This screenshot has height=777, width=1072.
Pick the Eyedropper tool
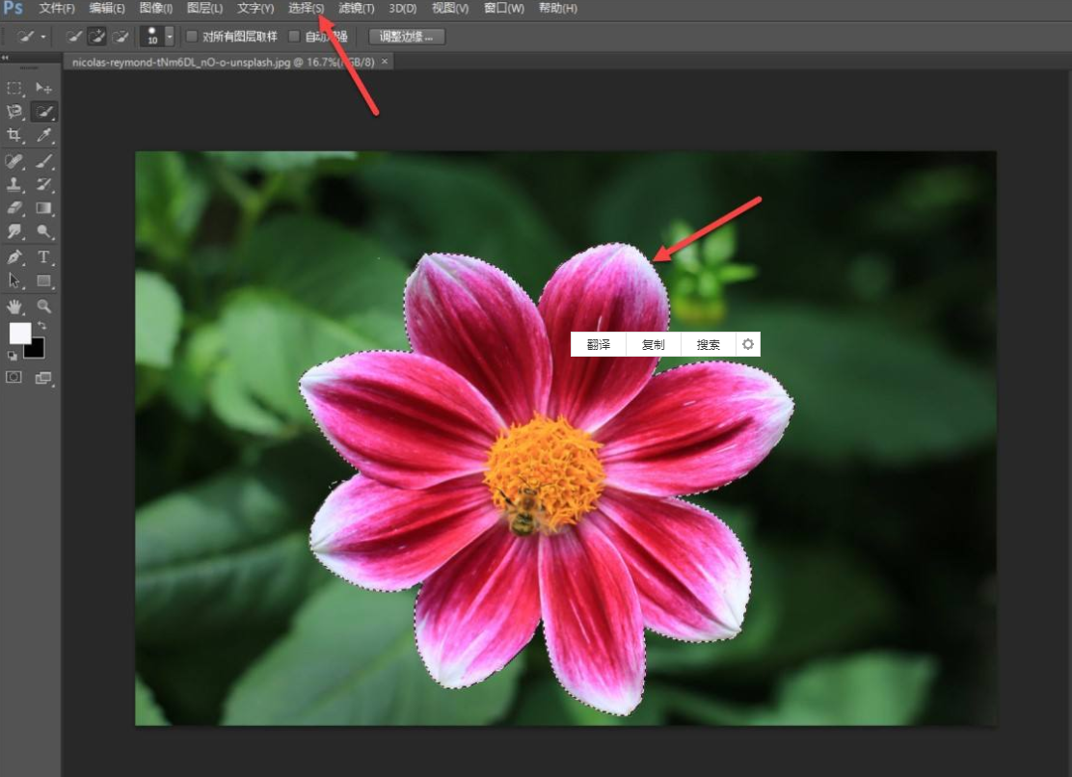coord(43,135)
